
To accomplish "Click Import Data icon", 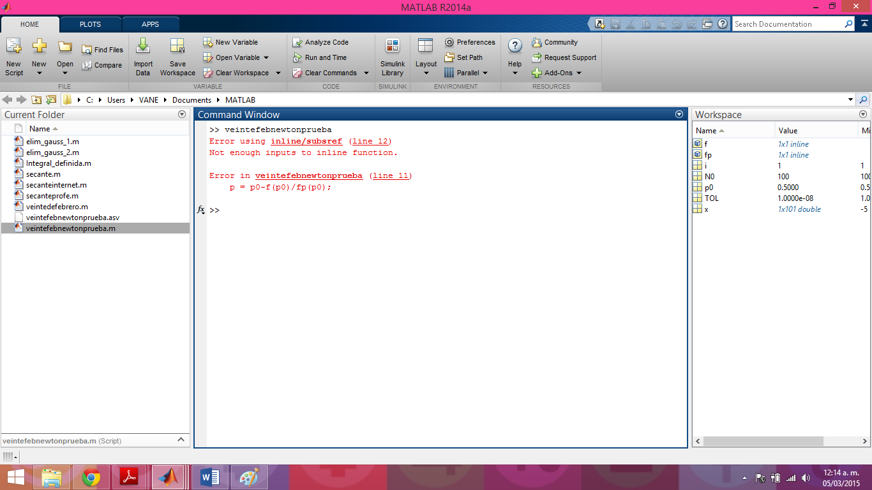I will click(143, 47).
